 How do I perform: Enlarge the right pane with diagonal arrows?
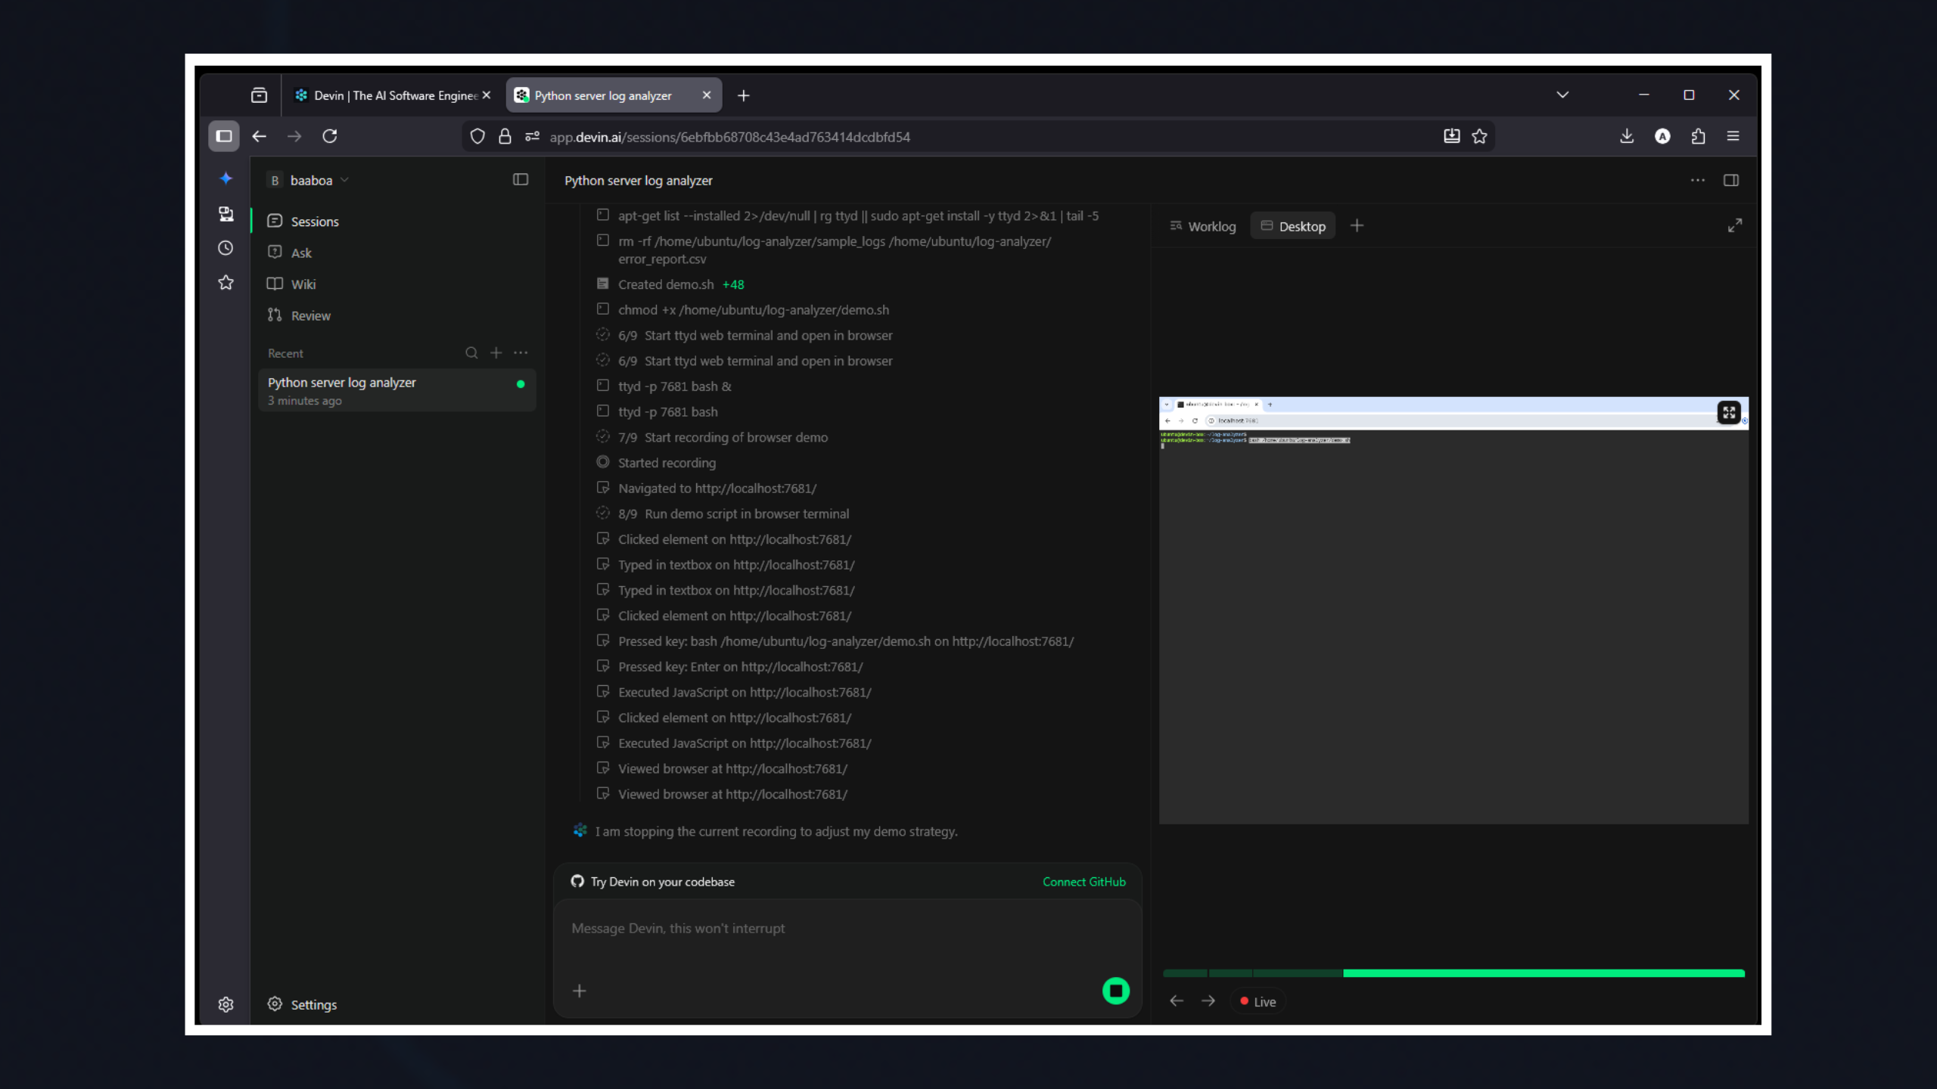pyautogui.click(x=1734, y=225)
